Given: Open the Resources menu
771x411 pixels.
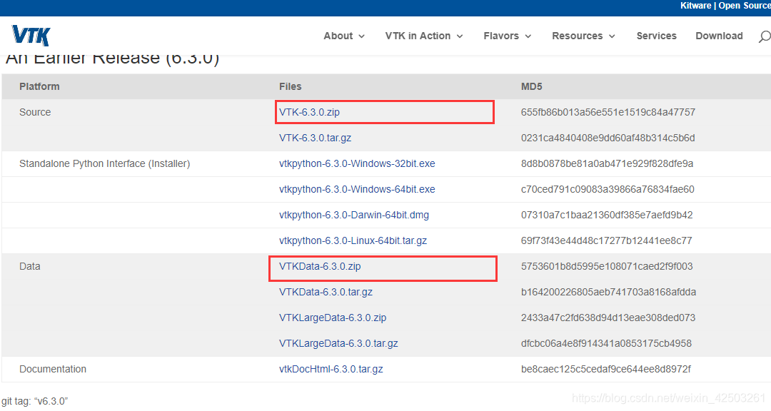Looking at the screenshot, I should click(578, 36).
